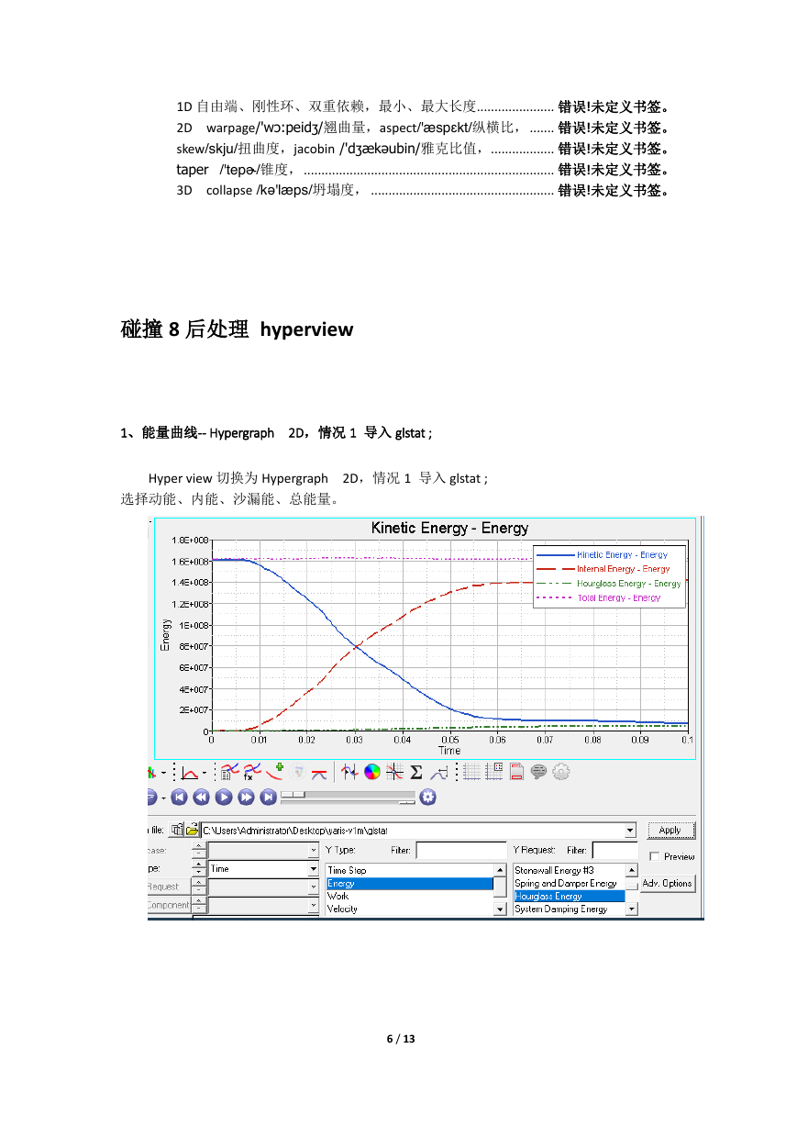Select Spring and Damper Energy request
This screenshot has width=797, height=1127.
tap(569, 883)
